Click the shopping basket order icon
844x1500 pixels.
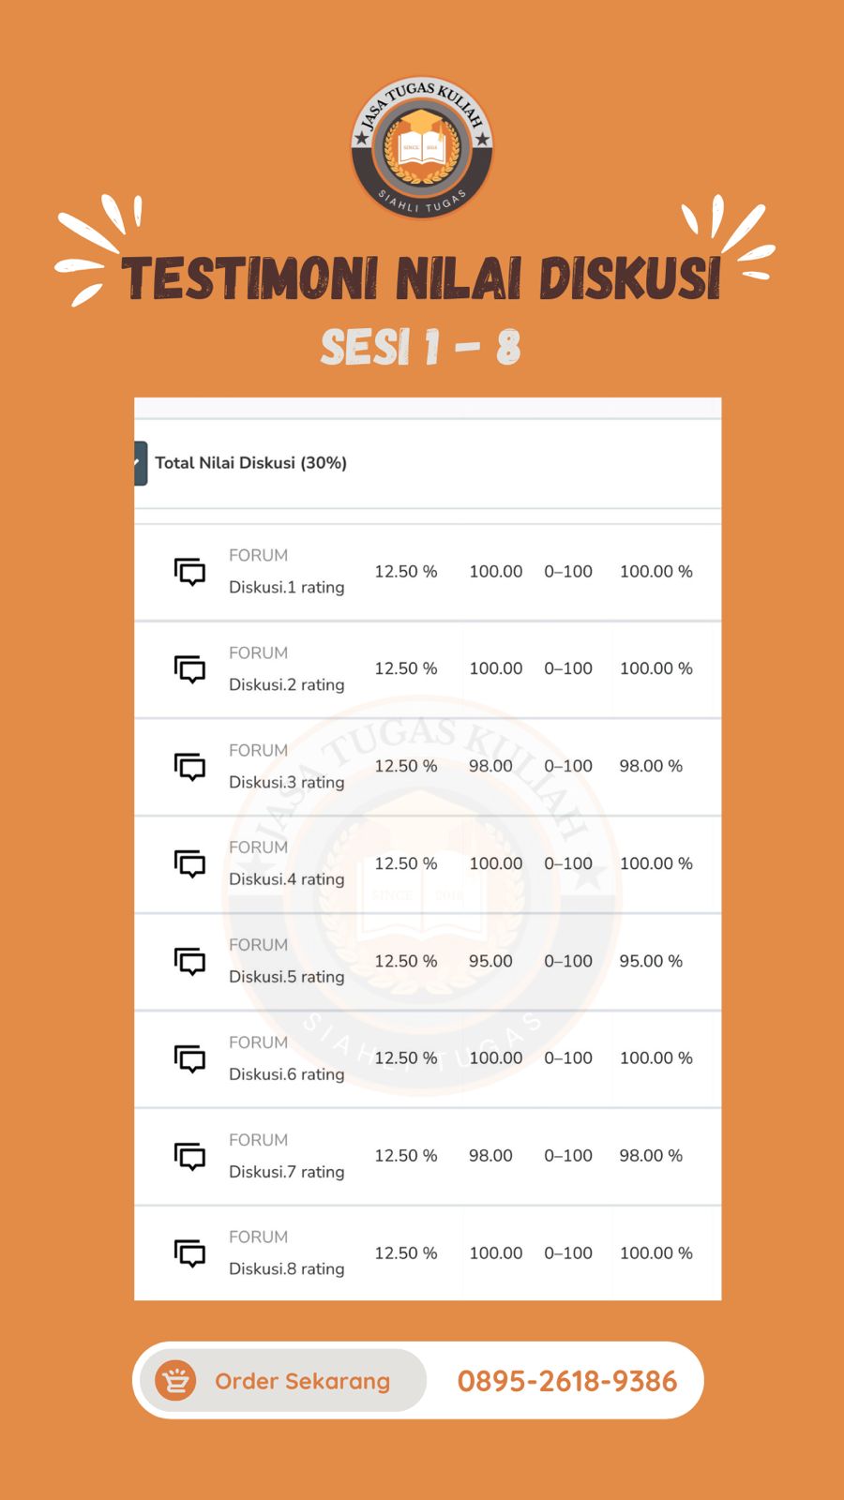pos(175,1381)
